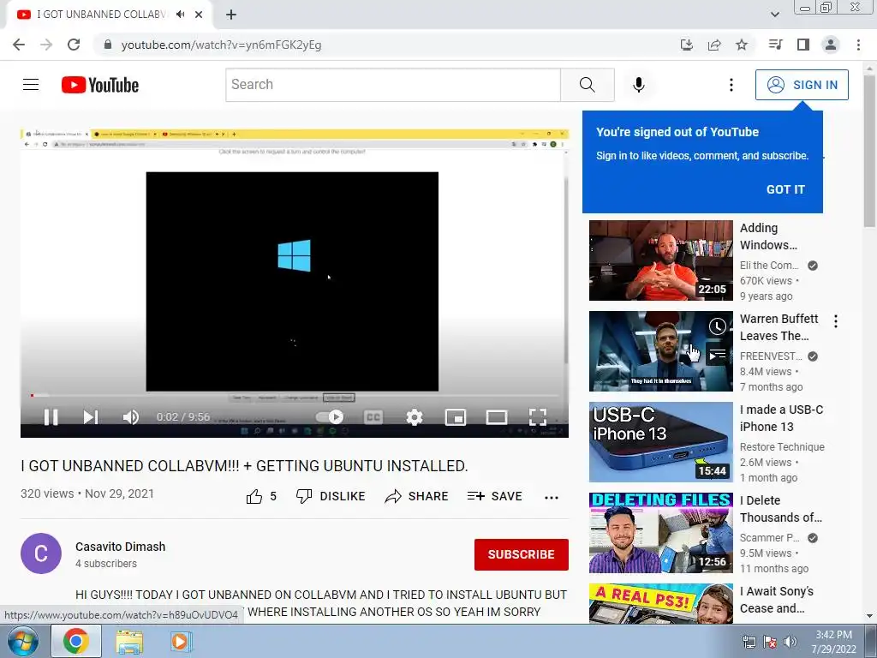Mute tab audio via speaker icon
This screenshot has width=877, height=658.
pyautogui.click(x=180, y=15)
